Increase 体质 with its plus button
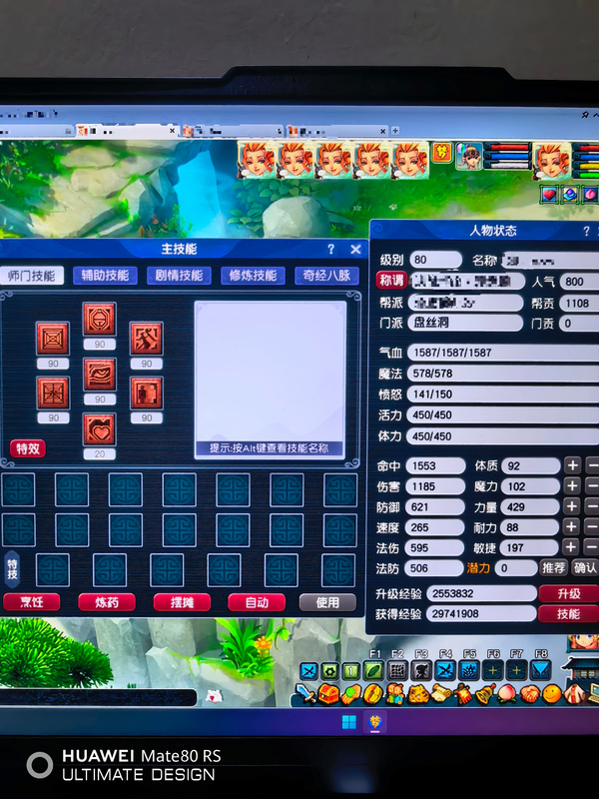The image size is (599, 799). [x=572, y=465]
